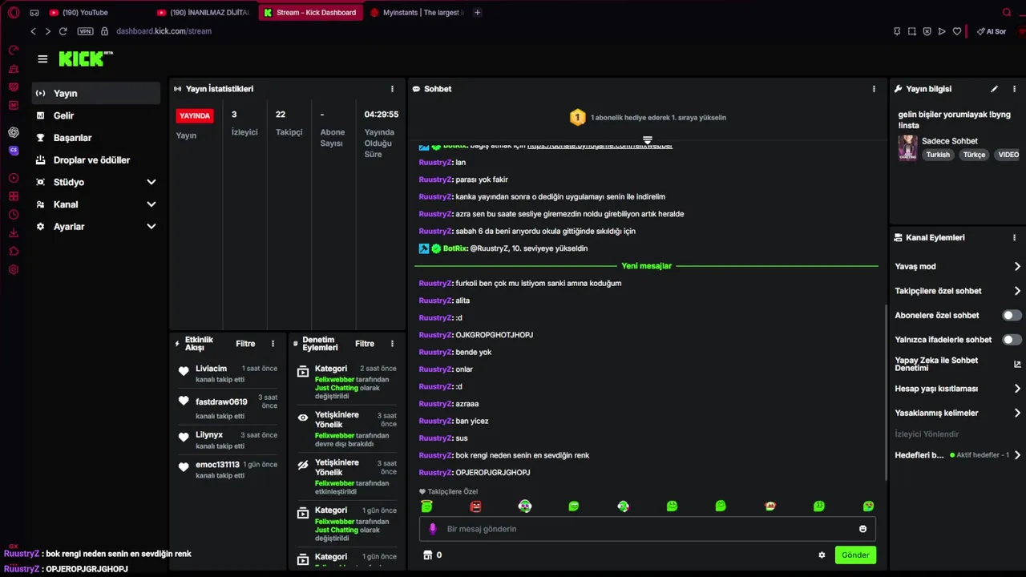Image resolution: width=1026 pixels, height=577 pixels.
Task: Click the AI Sor button
Action: point(992,31)
